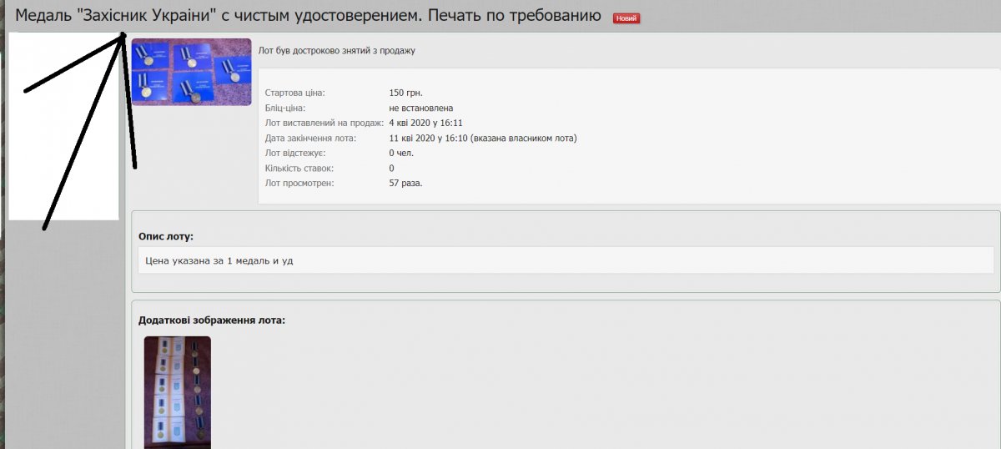Click the "Стартова ціна:" label
This screenshot has height=449, width=1001.
click(294, 93)
